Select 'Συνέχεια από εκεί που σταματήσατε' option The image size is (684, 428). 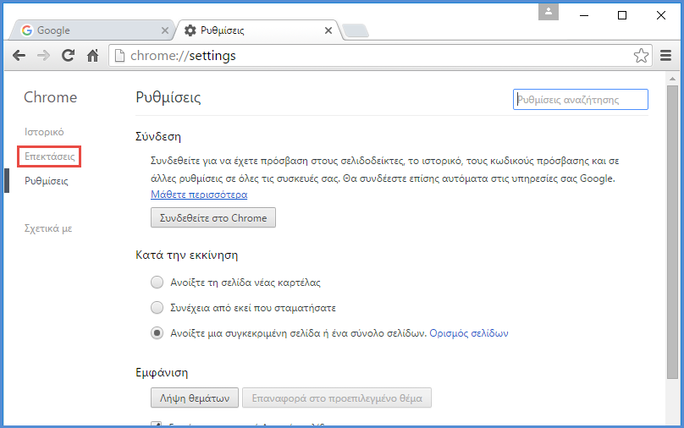point(157,308)
